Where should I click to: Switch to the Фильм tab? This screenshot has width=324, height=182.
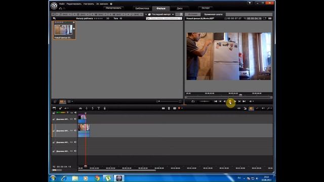[x=161, y=9]
